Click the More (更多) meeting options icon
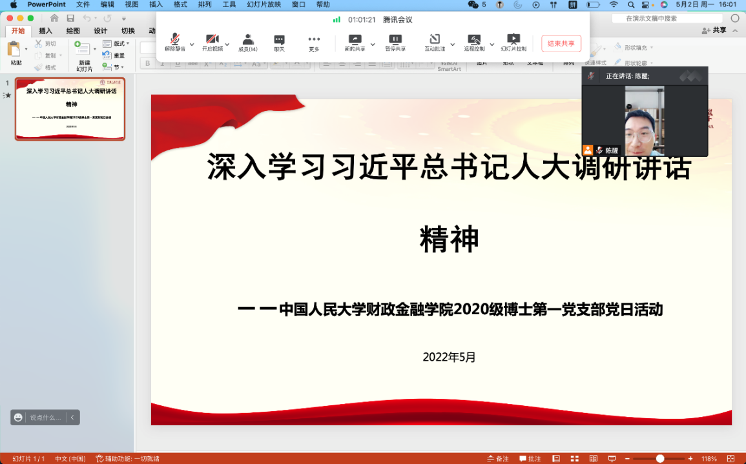Image resolution: width=746 pixels, height=464 pixels. point(314,43)
